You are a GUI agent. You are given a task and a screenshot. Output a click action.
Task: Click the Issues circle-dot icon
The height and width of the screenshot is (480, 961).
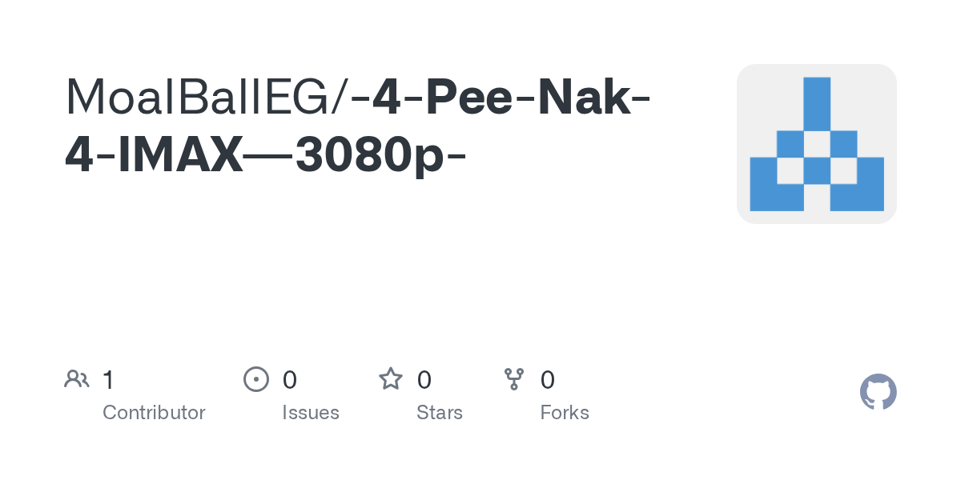(x=255, y=379)
